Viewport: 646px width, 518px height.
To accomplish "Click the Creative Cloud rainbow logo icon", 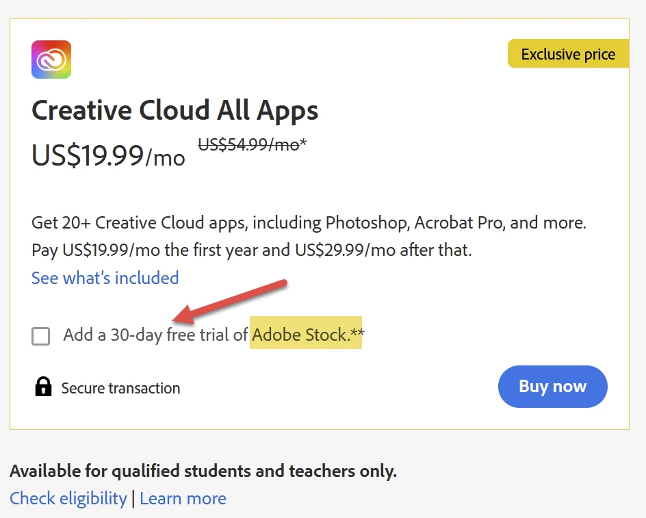I will point(51,60).
